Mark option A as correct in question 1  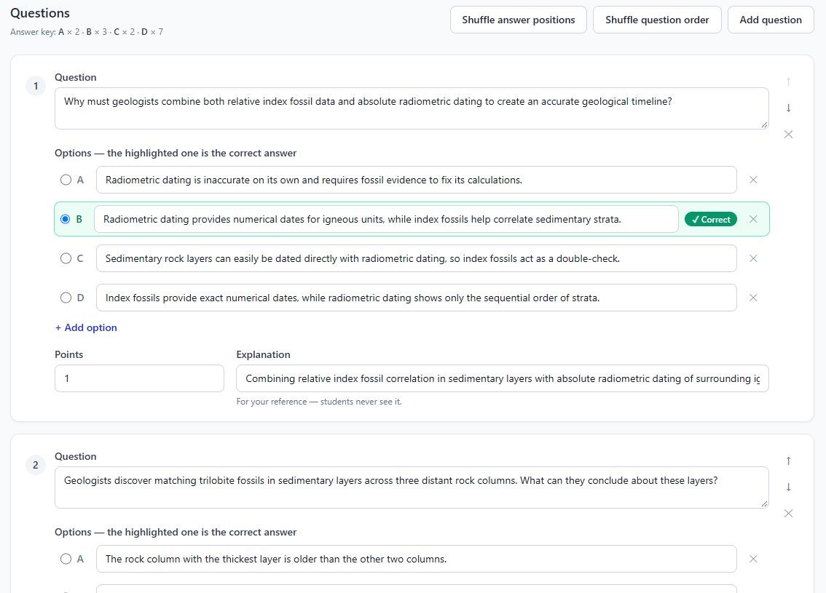pyautogui.click(x=66, y=180)
